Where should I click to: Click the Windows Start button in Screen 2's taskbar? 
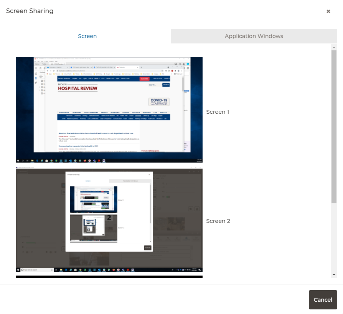18,269
